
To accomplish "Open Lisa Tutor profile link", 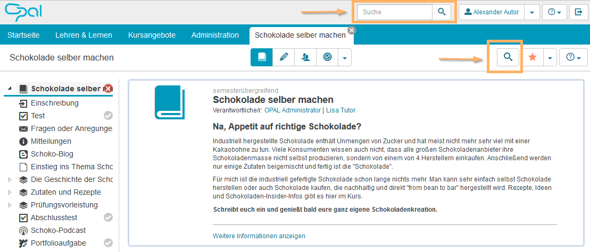I will click(x=341, y=110).
